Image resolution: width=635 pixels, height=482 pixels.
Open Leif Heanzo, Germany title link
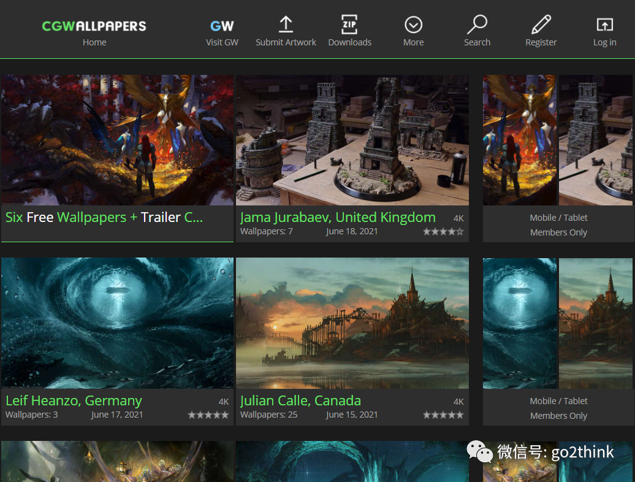pyautogui.click(x=74, y=400)
